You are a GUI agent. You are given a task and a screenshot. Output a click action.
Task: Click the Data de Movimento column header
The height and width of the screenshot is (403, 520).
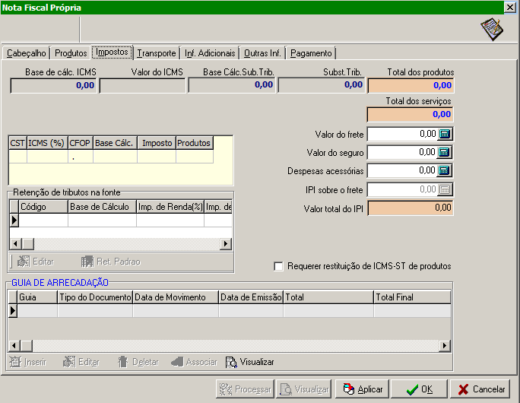pos(175,297)
